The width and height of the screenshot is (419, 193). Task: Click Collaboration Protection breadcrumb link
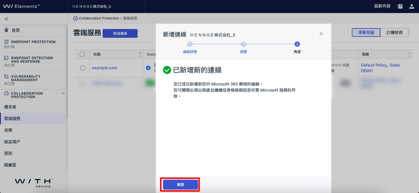99,18
